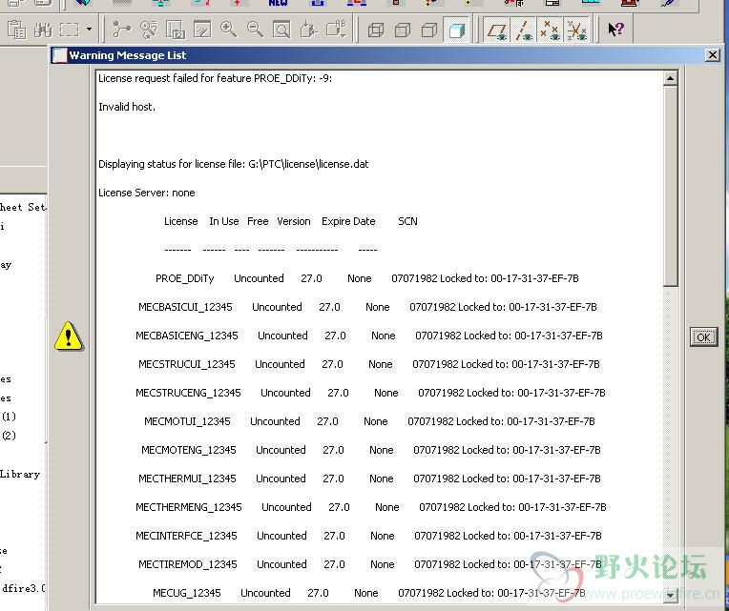Select the MECTHERMUI_12345 license row

pos(369,479)
